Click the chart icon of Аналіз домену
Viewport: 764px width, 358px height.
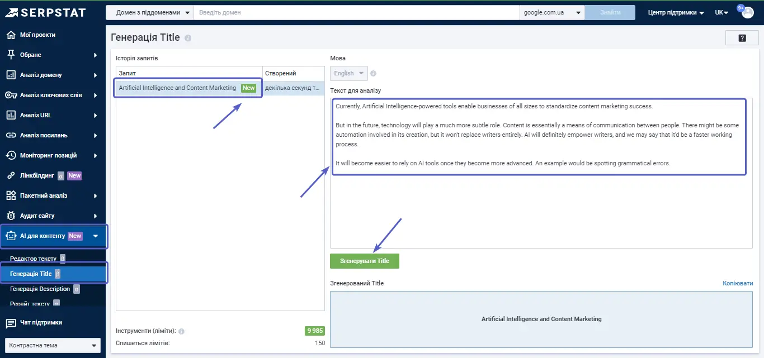(x=10, y=75)
